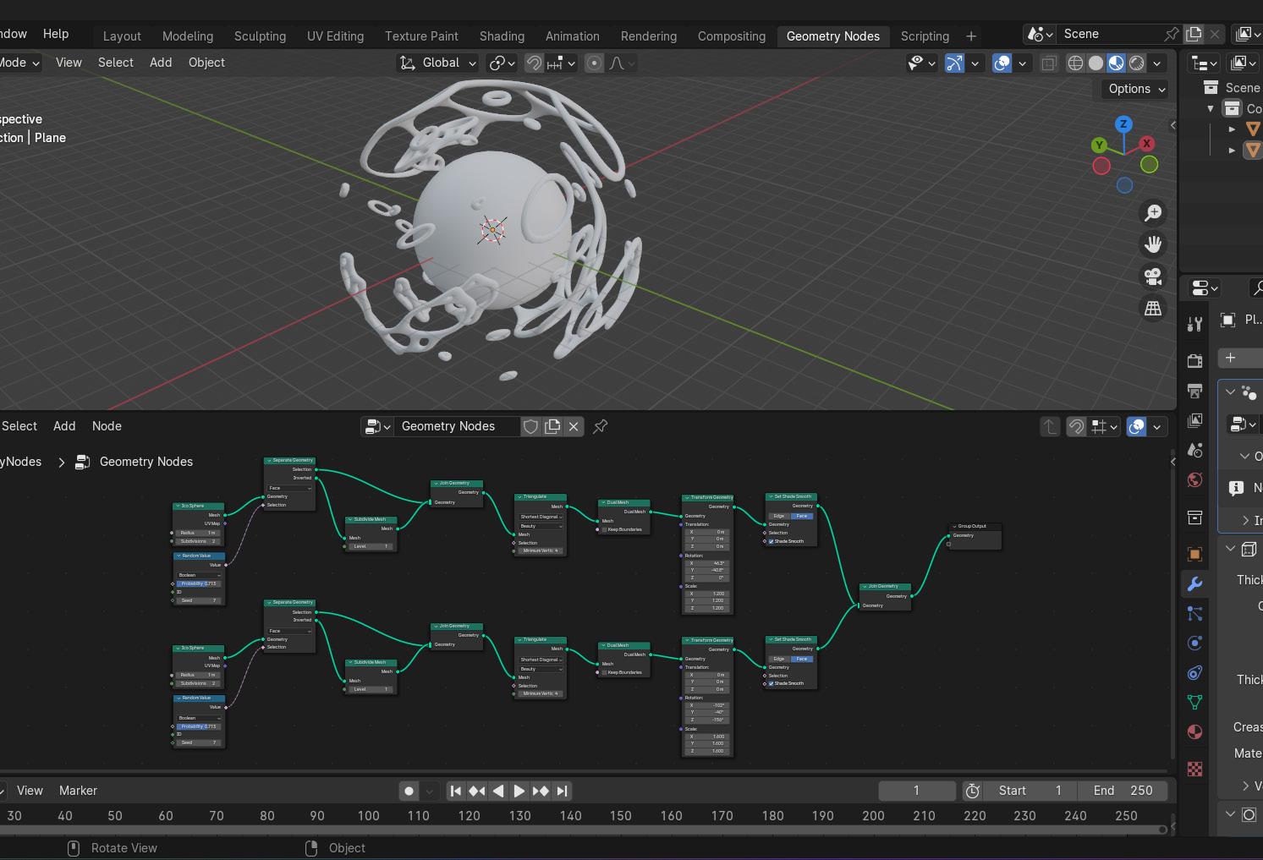Open the Compositing workspace tab
Screen dimensions: 1263x860
[x=732, y=36]
